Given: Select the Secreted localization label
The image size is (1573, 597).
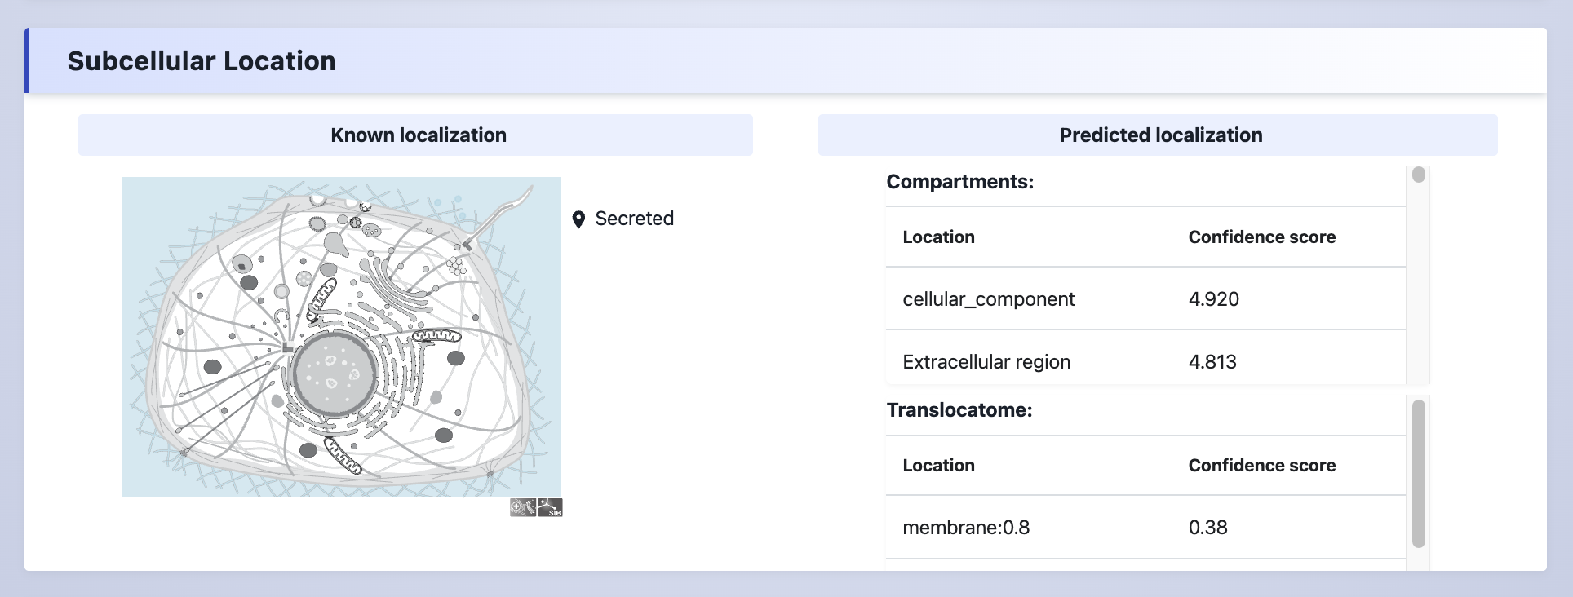Looking at the screenshot, I should pyautogui.click(x=634, y=219).
